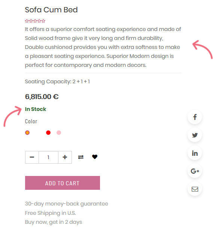Select the orange color option
218x232 pixels.
pyautogui.click(x=27, y=133)
